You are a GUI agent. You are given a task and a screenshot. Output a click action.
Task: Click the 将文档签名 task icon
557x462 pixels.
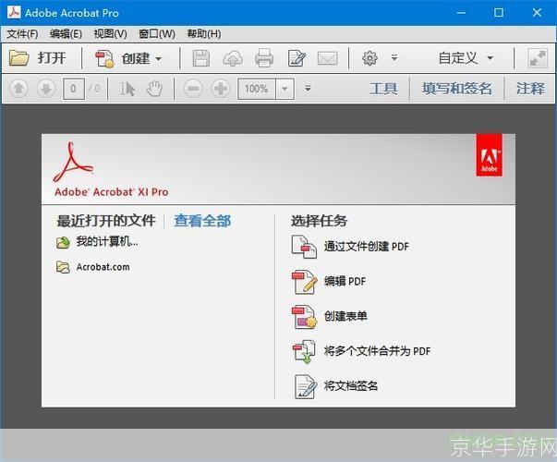click(306, 386)
